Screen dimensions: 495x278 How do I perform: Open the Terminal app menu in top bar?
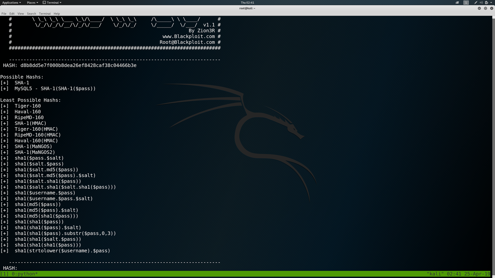(52, 2)
